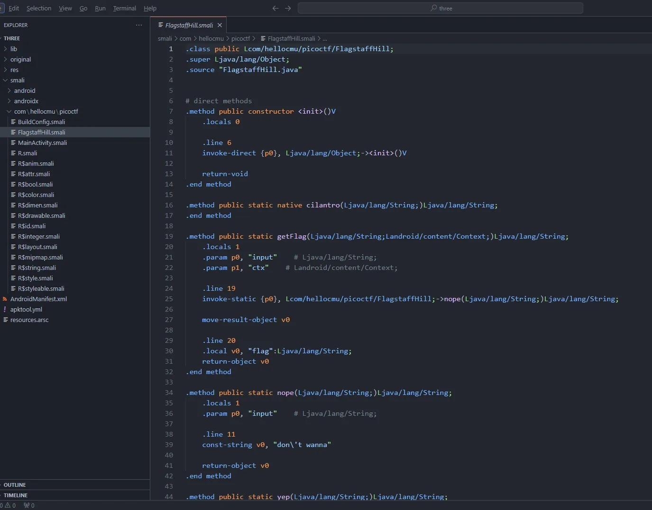Open the Go menu
The height and width of the screenshot is (510, 652).
point(83,8)
